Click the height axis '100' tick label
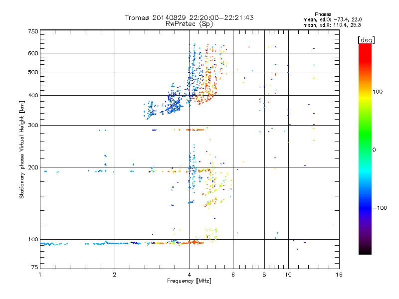Viewport: 399px width, 299px height. pyautogui.click(x=33, y=240)
